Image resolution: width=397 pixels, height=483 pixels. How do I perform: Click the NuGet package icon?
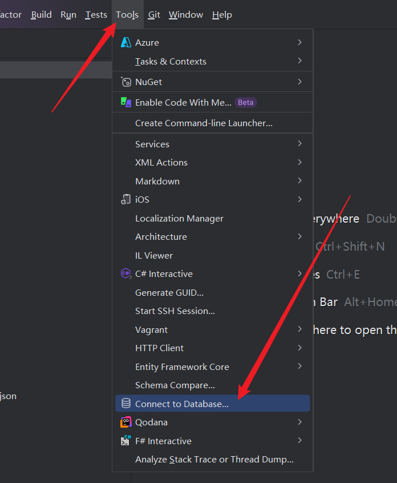[126, 82]
